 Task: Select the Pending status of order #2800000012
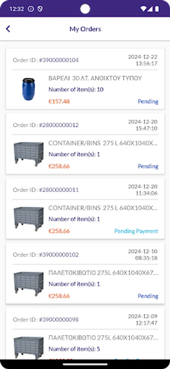tap(148, 166)
